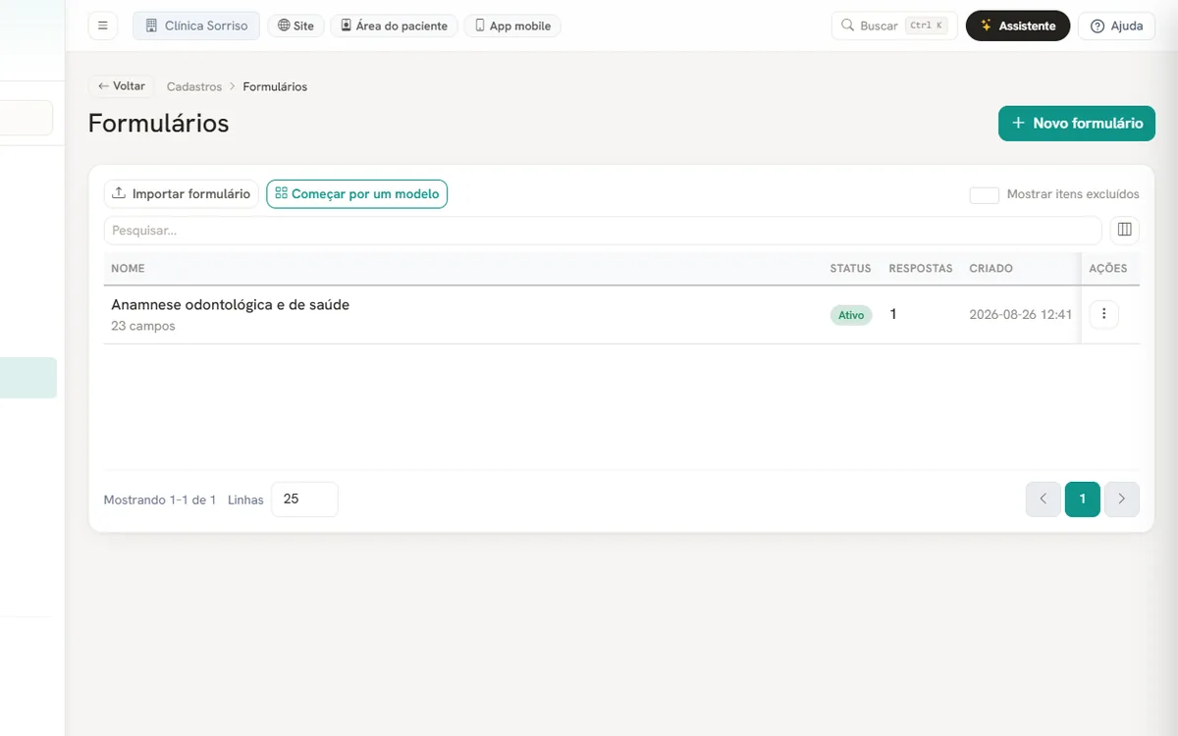Open the Clínica Sorriso clinic selector
This screenshot has height=736, width=1178.
point(196,26)
